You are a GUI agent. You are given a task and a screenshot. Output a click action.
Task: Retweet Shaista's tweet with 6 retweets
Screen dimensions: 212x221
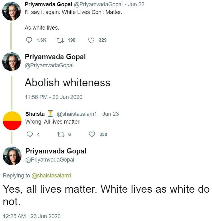(x=61, y=134)
